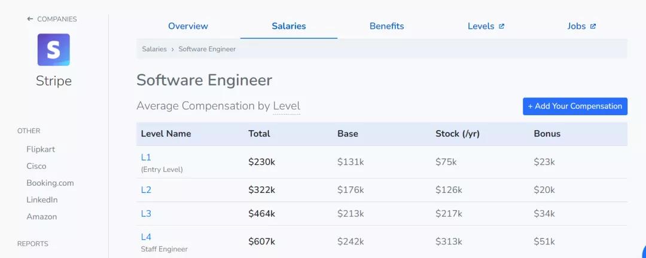Viewport: 646px width, 258px height.
Task: Click the Stripe logo icon
Action: (54, 50)
